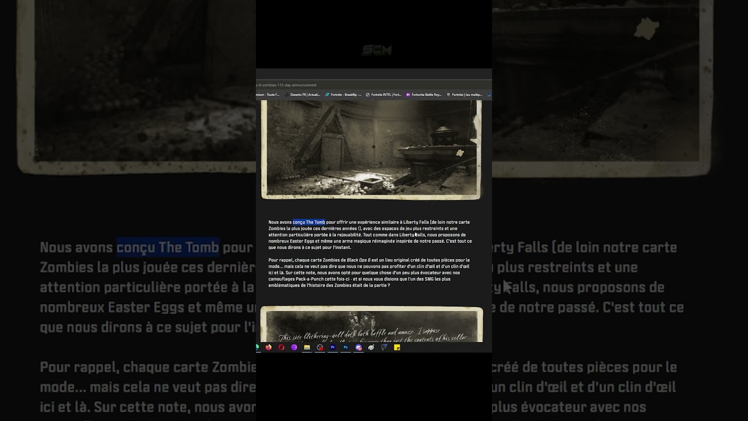Image resolution: width=748 pixels, height=421 pixels.
Task: Launch Opera browser from the taskbar
Action: pos(281,347)
